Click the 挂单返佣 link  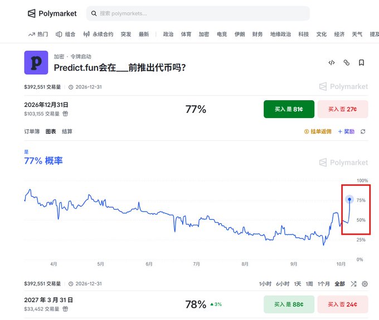pos(318,131)
